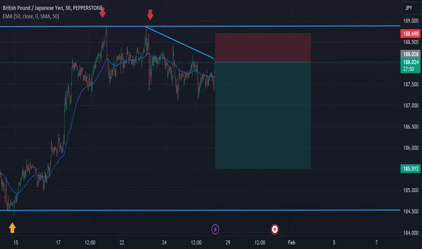The image size is (422, 249).
Task: Click the green 185.512 target price label
Action: tap(410, 169)
